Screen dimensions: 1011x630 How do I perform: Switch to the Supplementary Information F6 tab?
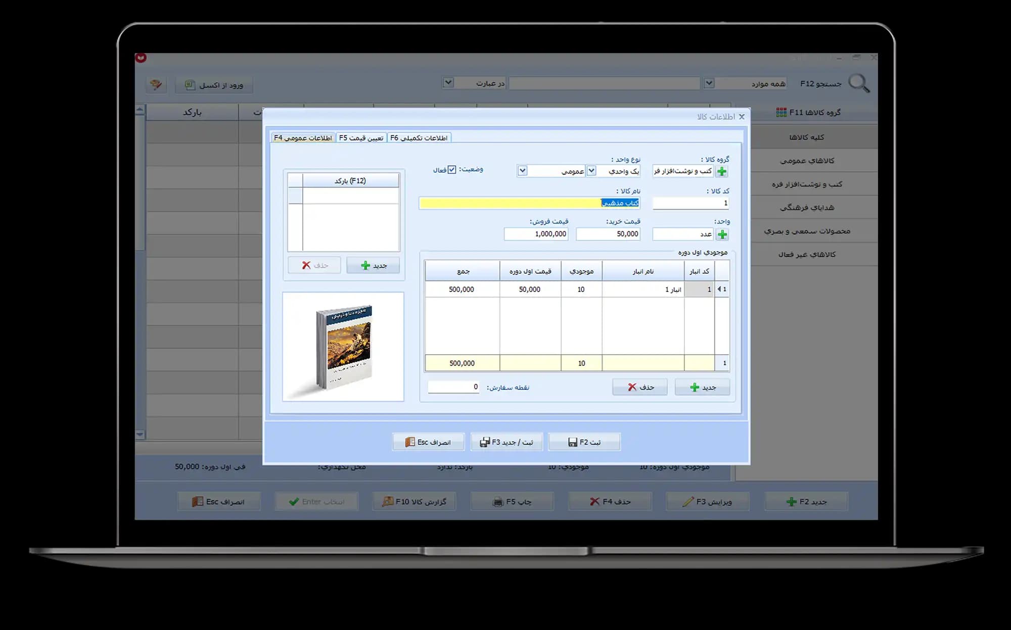coord(419,137)
